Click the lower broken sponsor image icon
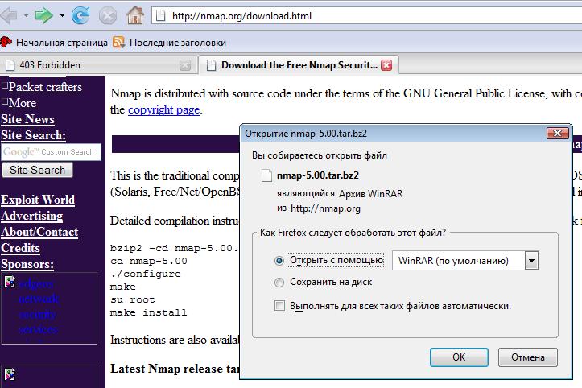Screen dimensions: 582x388 (x=10, y=374)
